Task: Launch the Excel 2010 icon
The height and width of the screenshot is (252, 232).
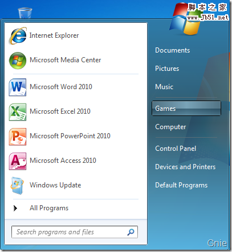Action: (x=18, y=112)
